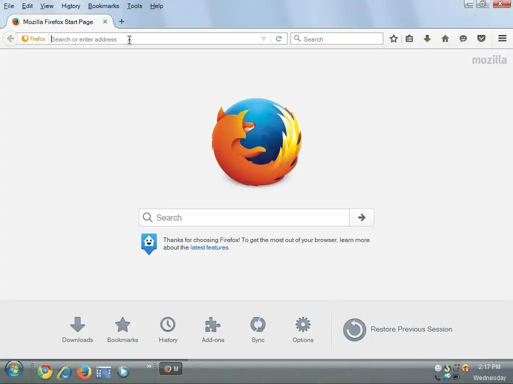The image size is (513, 384).
Task: Open the hamburger menu button
Action: tap(502, 38)
